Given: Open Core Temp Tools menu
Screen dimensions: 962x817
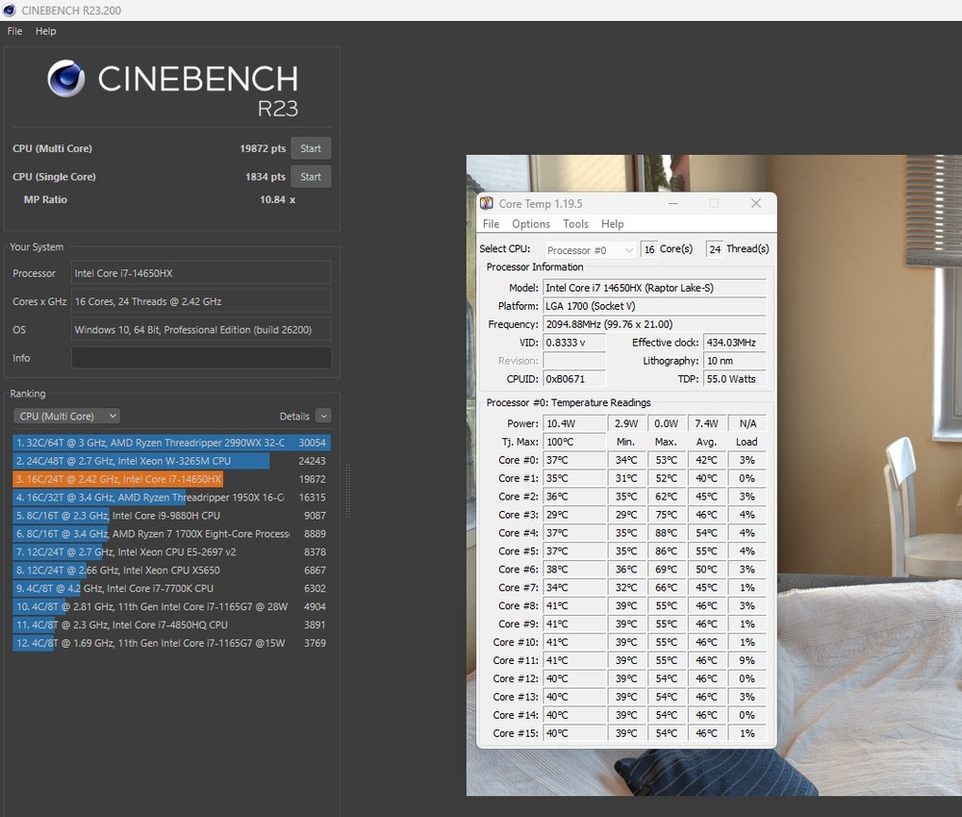Looking at the screenshot, I should 575,224.
